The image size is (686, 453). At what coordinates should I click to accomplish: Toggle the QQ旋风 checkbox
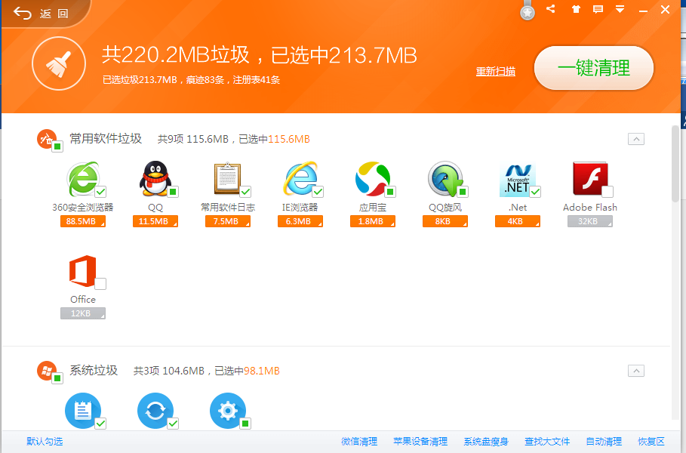coord(463,192)
